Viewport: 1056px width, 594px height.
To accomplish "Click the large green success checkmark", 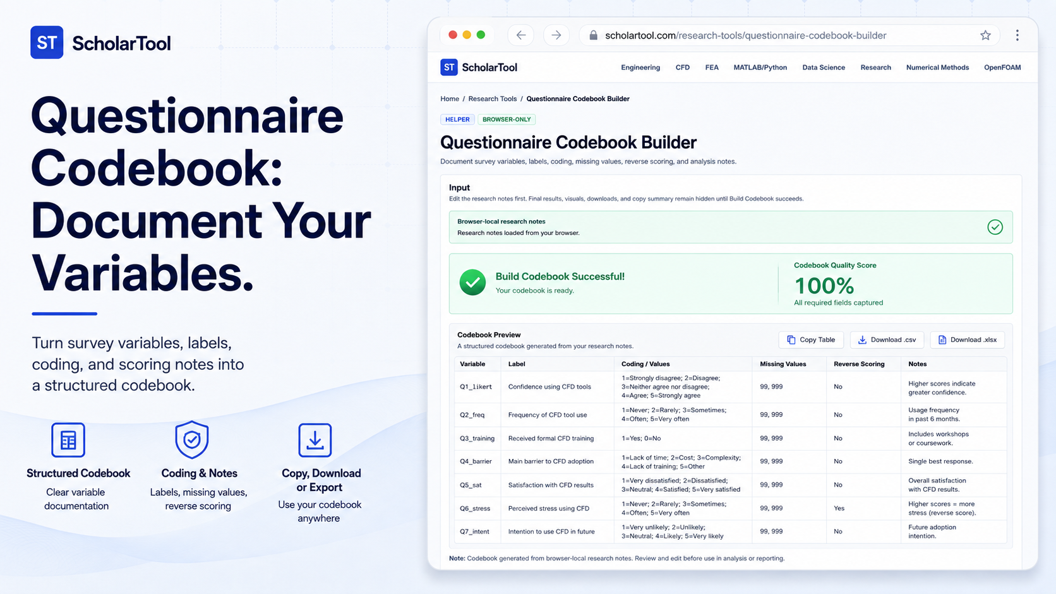I will (472, 282).
